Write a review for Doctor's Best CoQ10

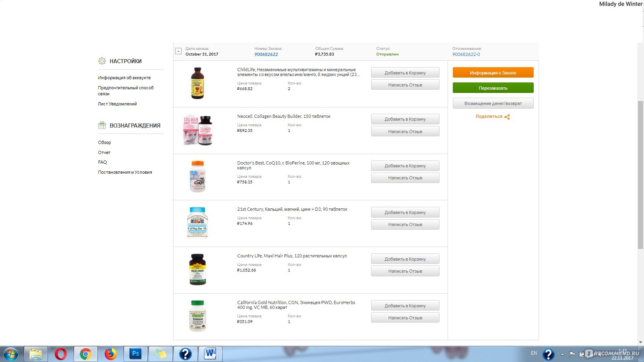405,178
